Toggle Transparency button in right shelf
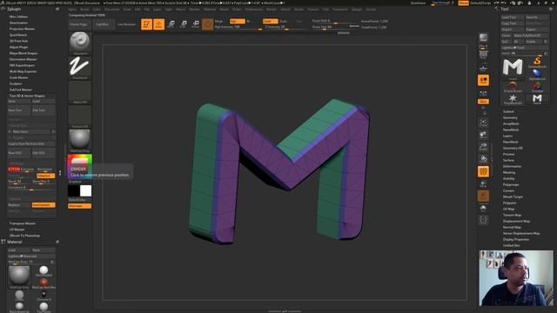 pyautogui.click(x=483, y=183)
